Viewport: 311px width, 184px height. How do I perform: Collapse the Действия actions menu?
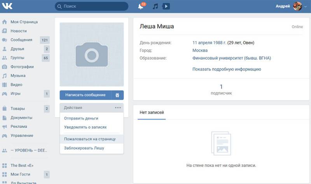91,108
